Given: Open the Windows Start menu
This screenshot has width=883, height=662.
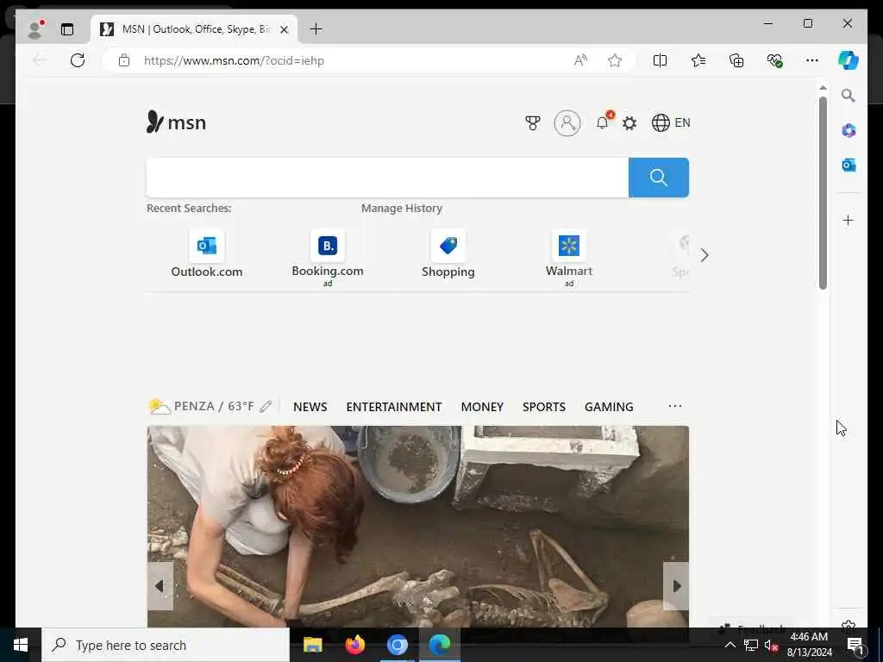Looking at the screenshot, I should click(21, 645).
